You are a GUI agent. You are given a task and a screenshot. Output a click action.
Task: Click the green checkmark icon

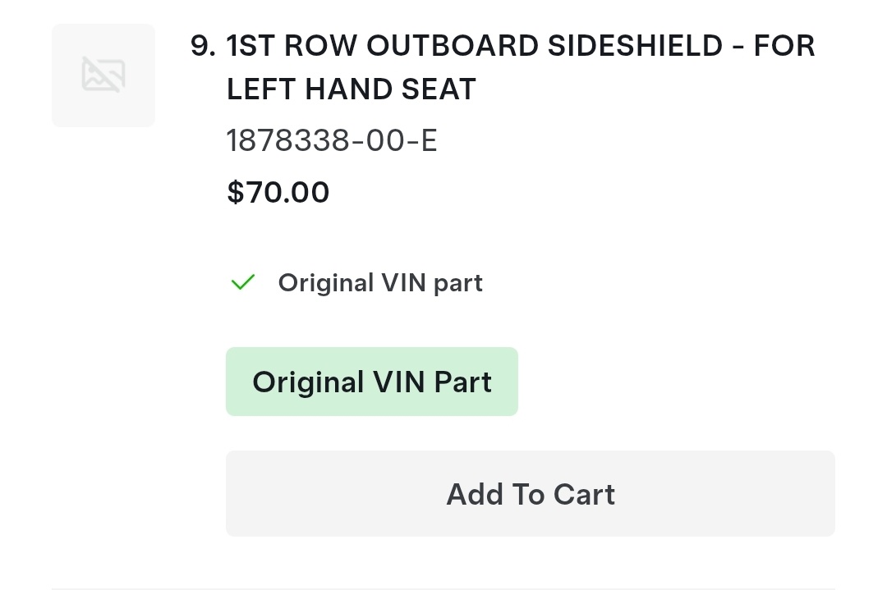(243, 283)
